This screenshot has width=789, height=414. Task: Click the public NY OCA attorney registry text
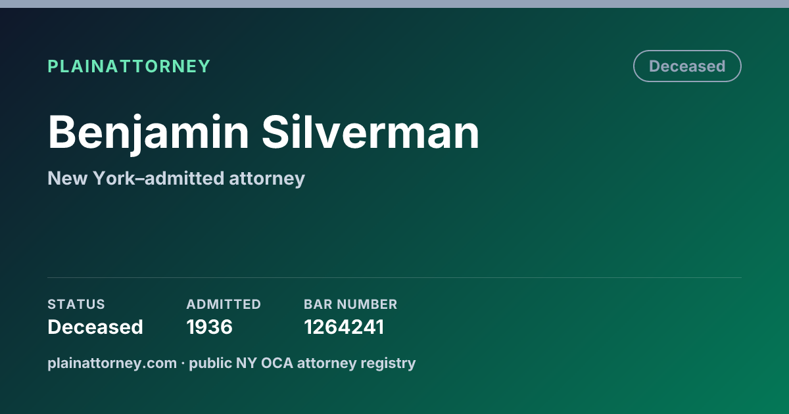[x=302, y=363]
